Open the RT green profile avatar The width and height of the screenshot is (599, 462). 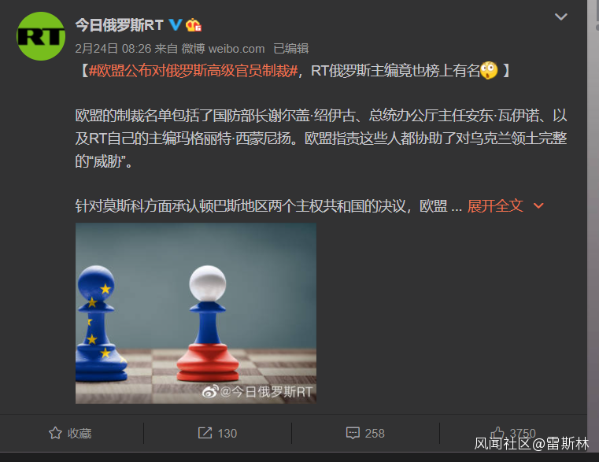coord(41,36)
